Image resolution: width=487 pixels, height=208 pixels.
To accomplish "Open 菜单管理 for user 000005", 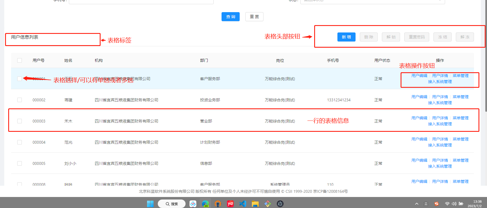I will click(x=461, y=160).
